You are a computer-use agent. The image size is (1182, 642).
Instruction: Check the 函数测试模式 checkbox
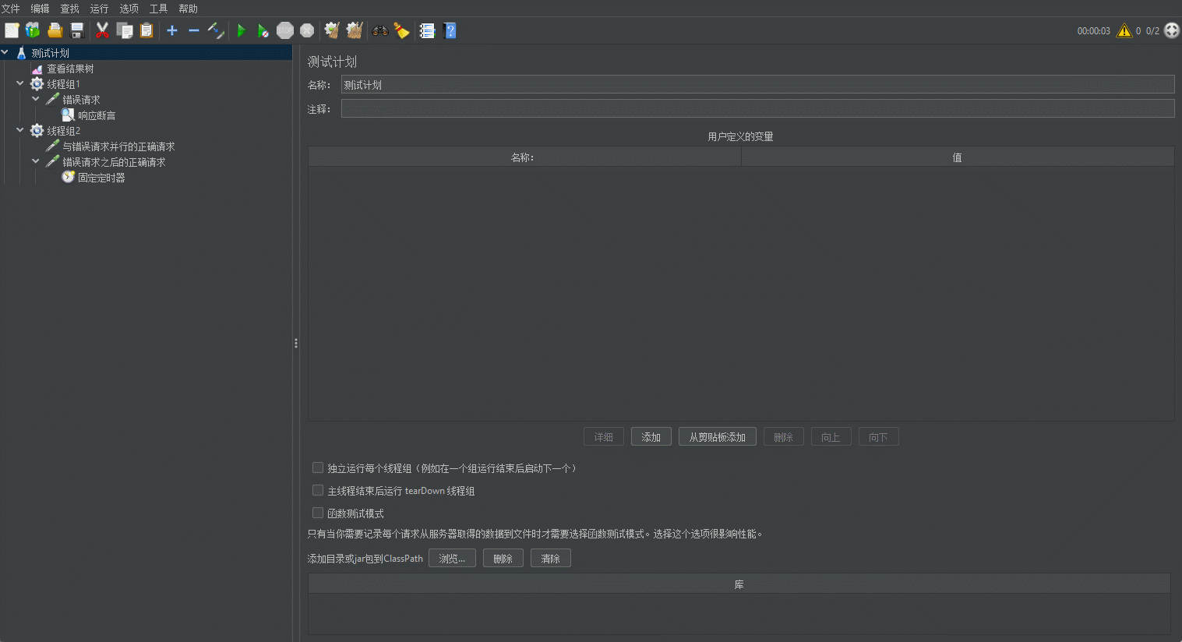tap(318, 513)
